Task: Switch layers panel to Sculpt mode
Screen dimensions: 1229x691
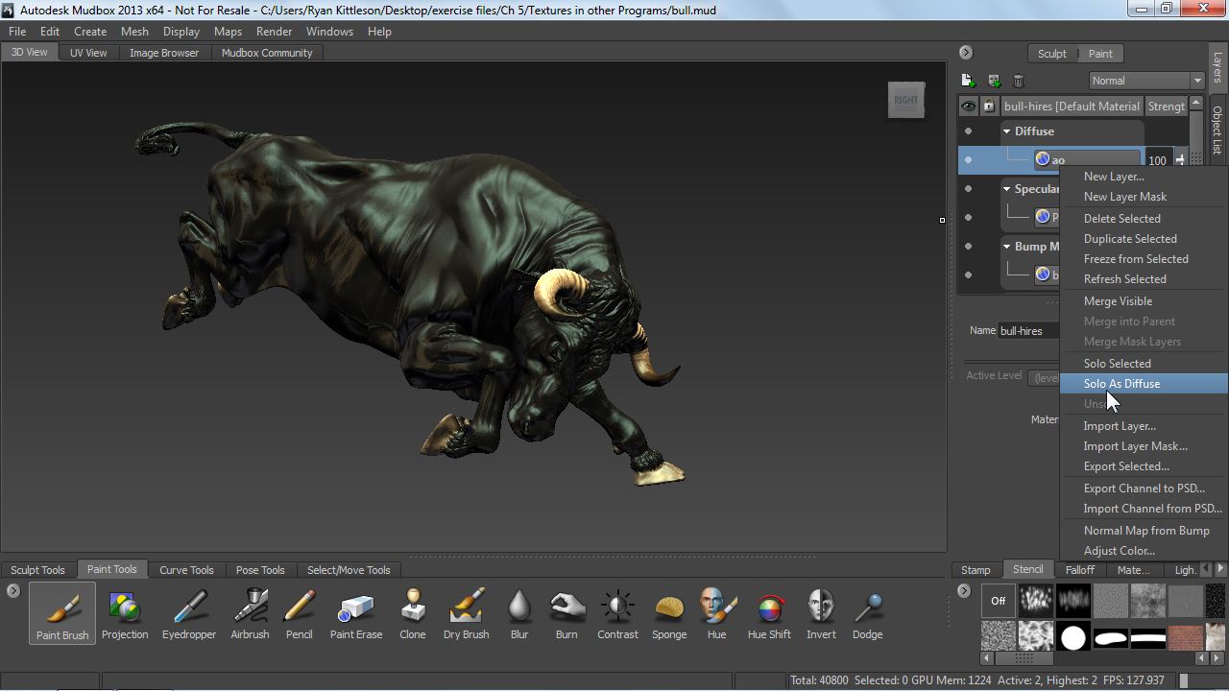Action: point(1051,54)
